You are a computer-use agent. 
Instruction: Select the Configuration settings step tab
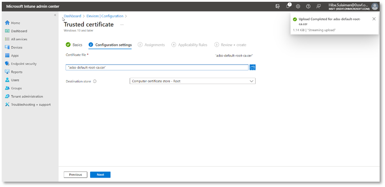coord(110,45)
